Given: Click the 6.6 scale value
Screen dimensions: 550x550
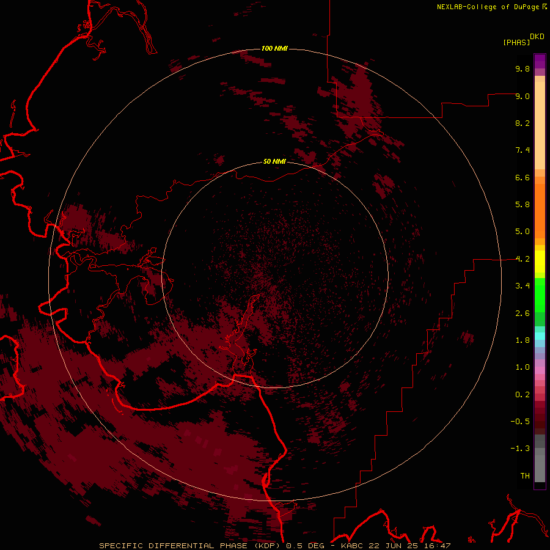Looking at the screenshot, I should coord(522,177).
